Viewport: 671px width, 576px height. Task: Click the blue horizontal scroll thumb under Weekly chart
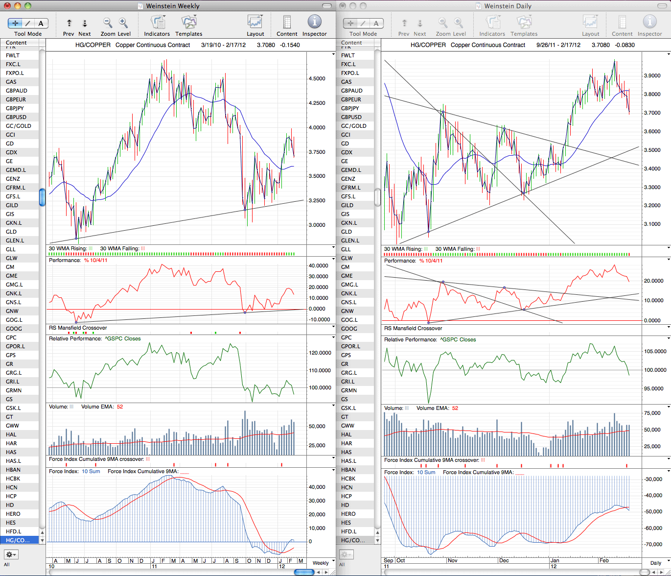point(304,572)
